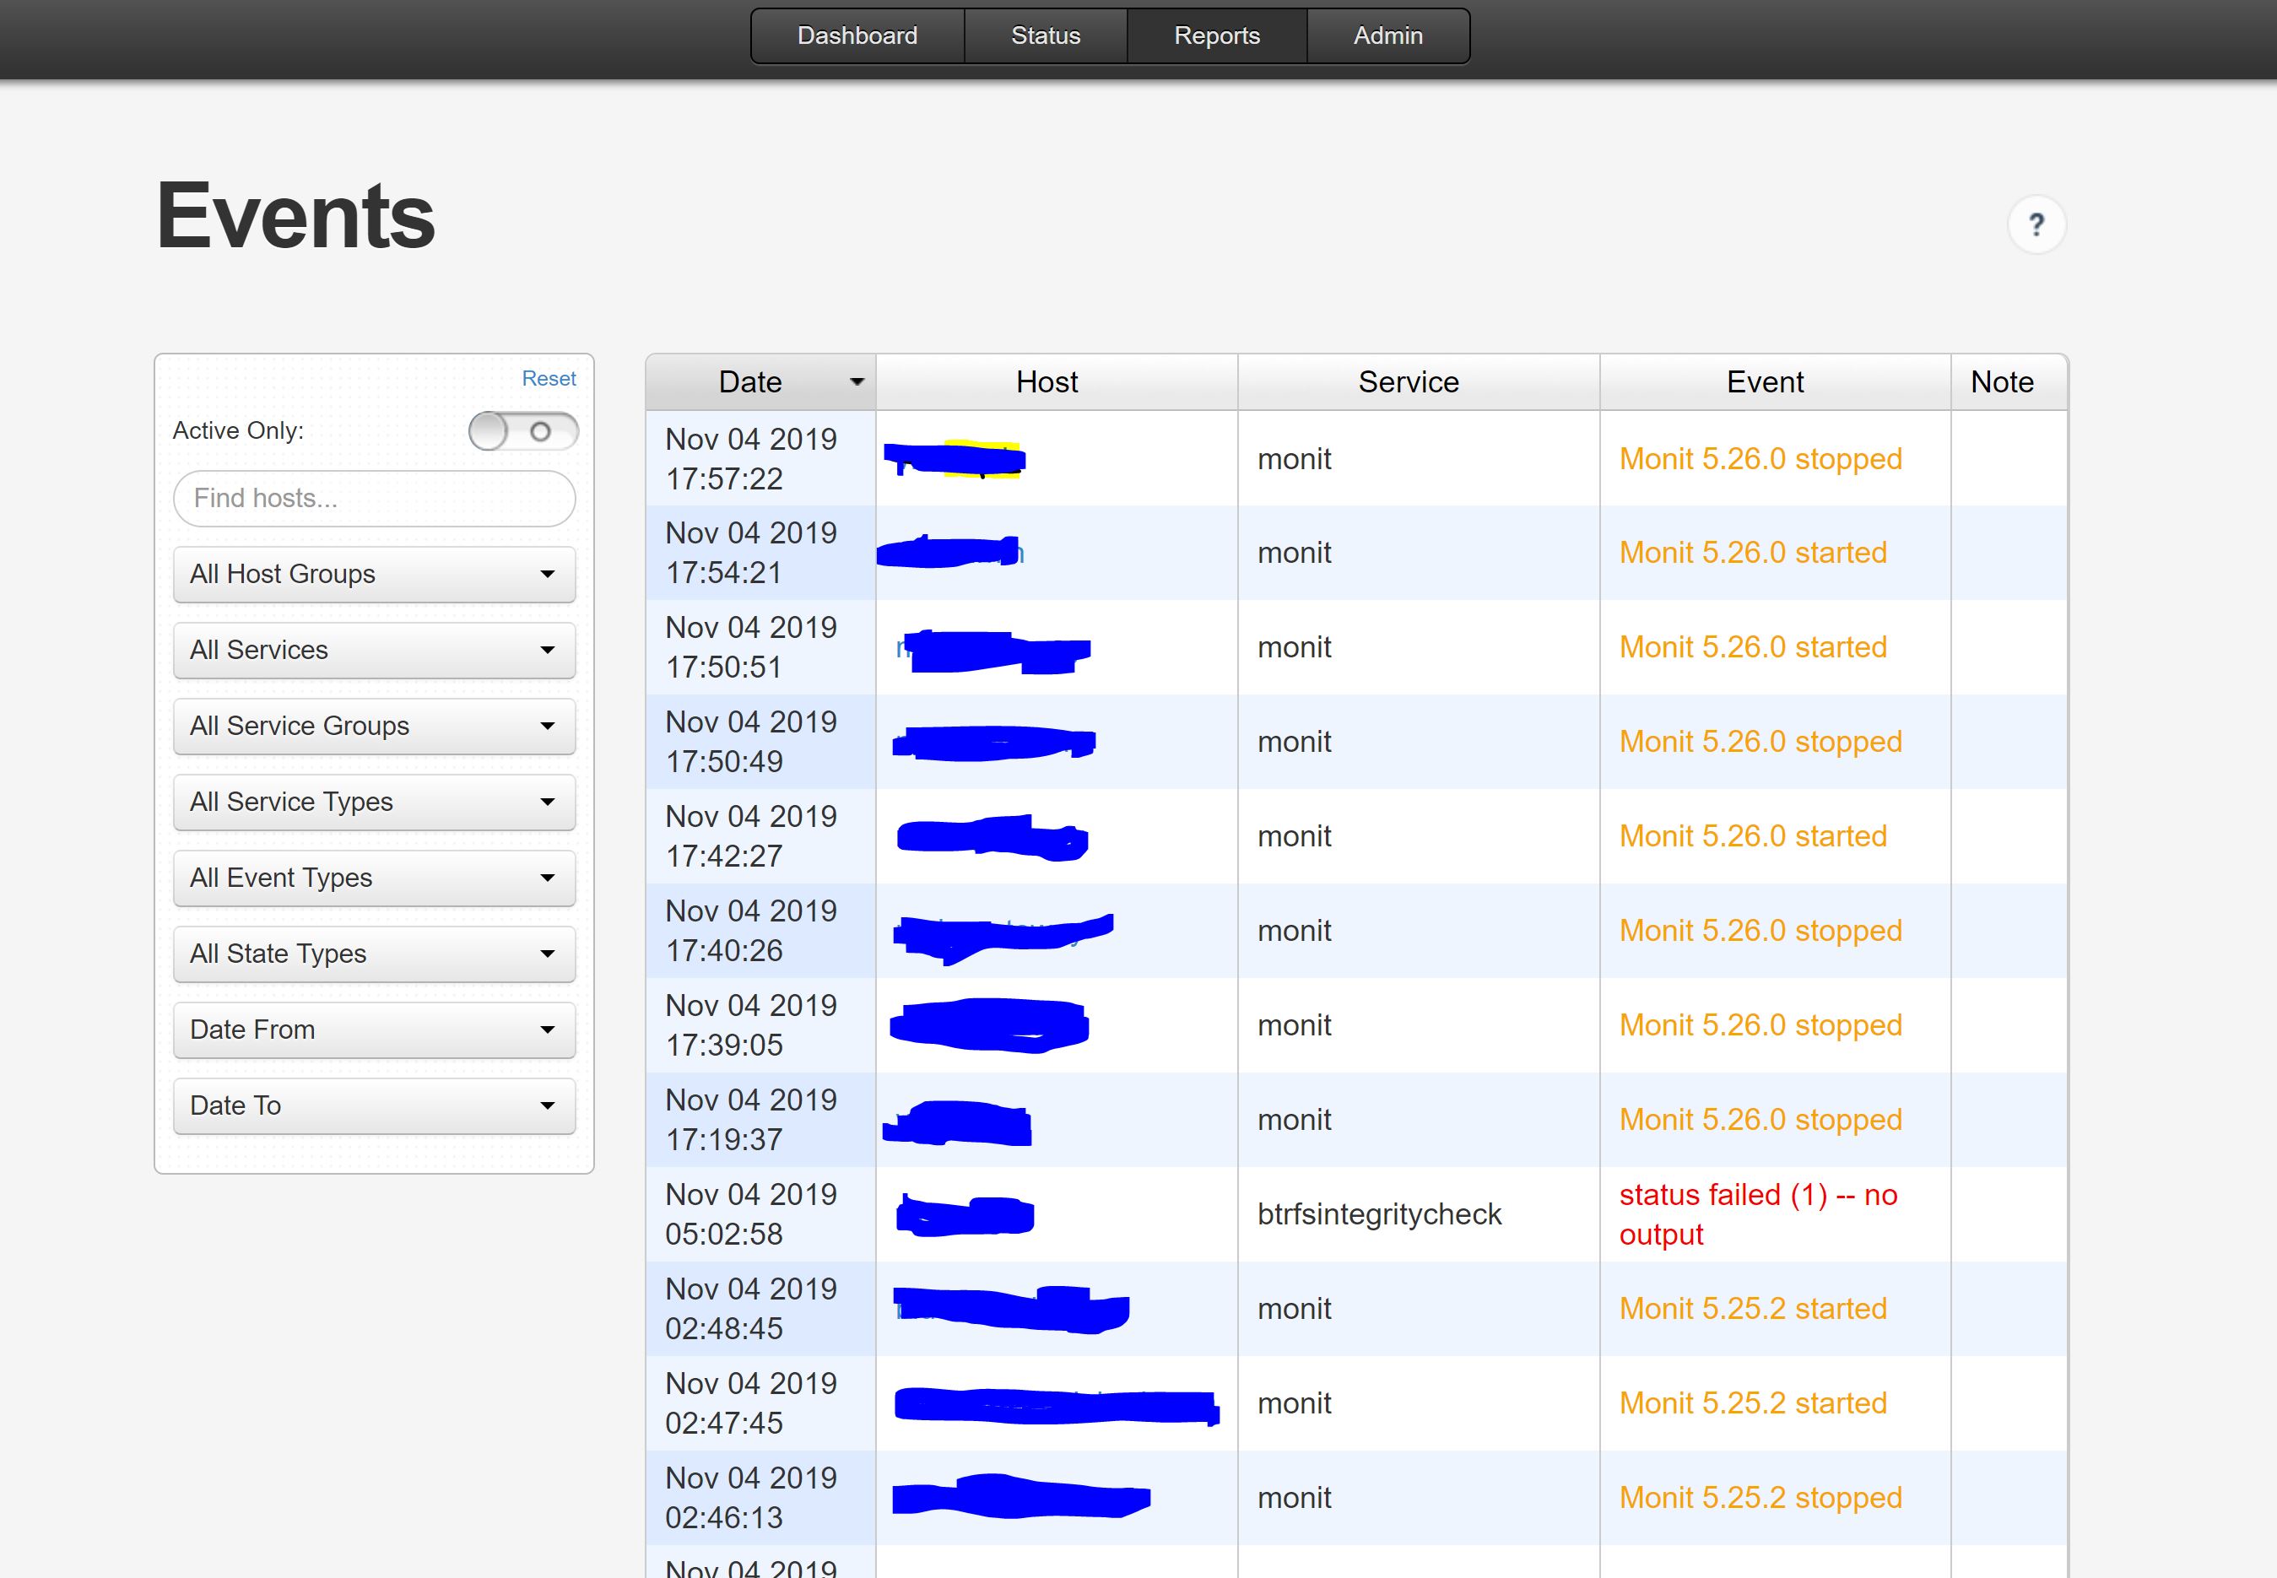Screen dimensions: 2277x1578
Task: Select the Reports tab
Action: 1216,35
